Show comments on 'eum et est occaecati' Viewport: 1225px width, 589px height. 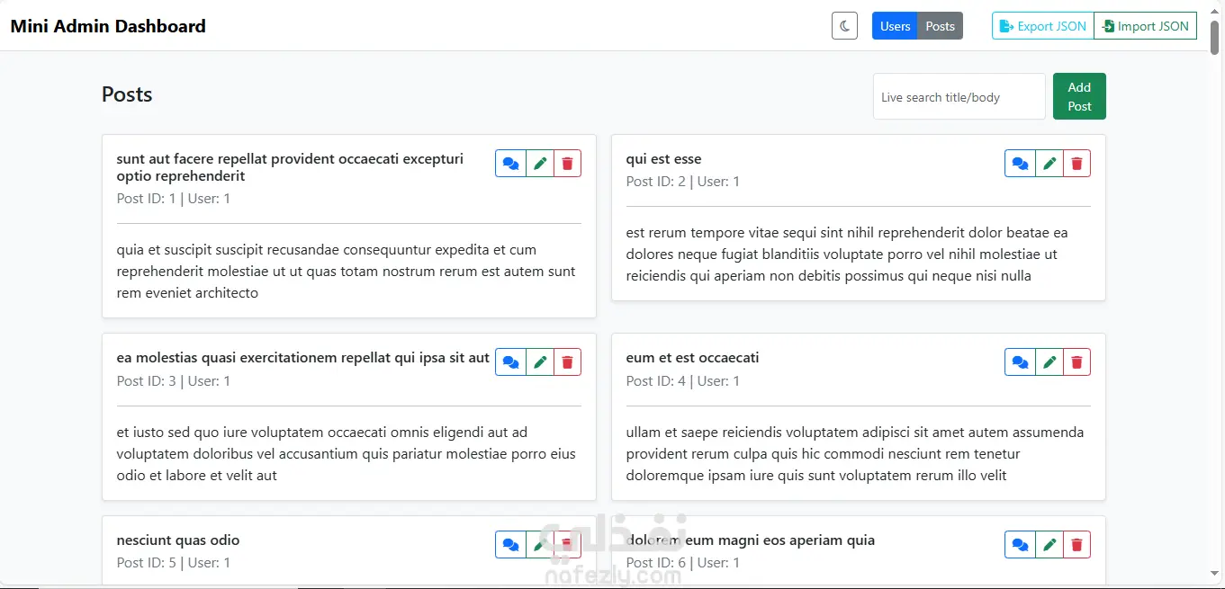coord(1020,362)
